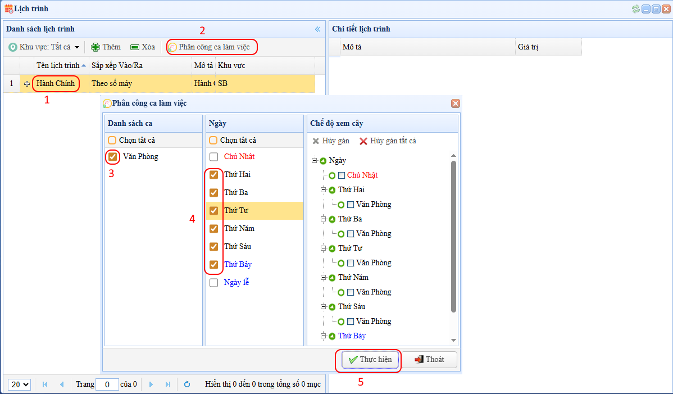The height and width of the screenshot is (394, 673).
Task: Click the Khu vực column header
Action: point(265,65)
